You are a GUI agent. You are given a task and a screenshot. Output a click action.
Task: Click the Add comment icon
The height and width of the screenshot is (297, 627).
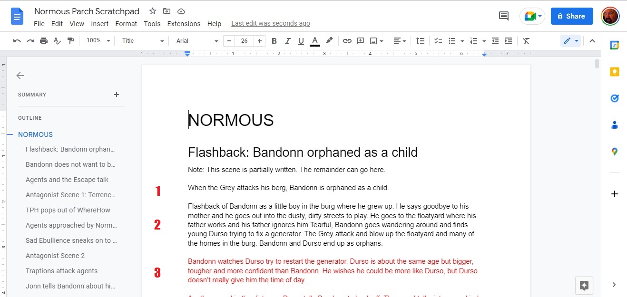coord(361,41)
